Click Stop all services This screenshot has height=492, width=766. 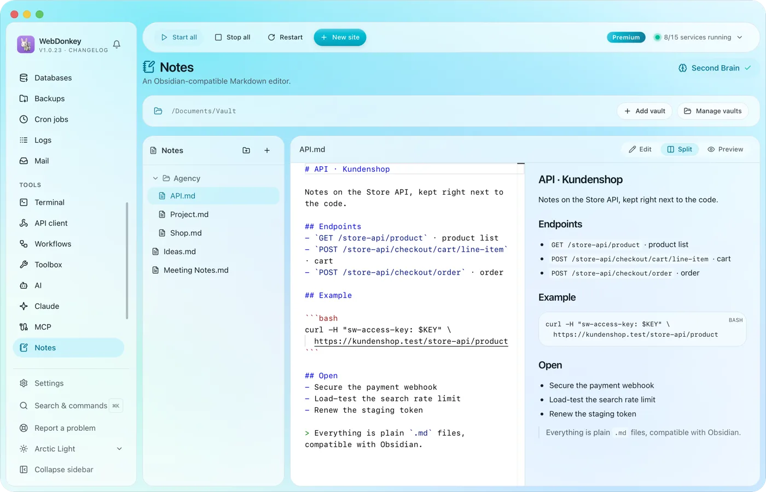point(233,37)
